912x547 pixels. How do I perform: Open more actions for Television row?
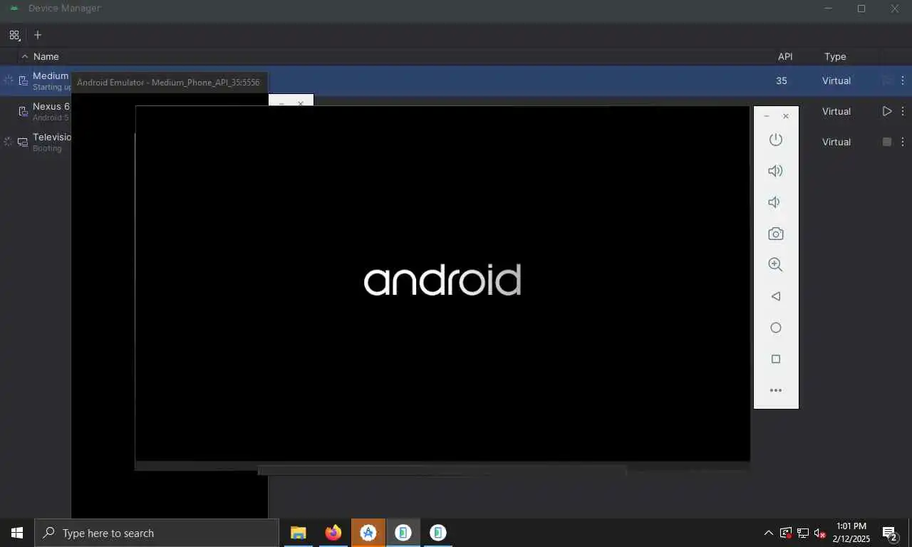tap(903, 142)
